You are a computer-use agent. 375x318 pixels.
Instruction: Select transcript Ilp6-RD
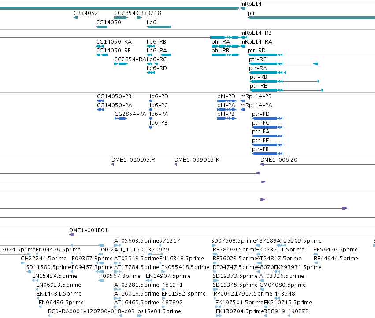(x=151, y=73)
